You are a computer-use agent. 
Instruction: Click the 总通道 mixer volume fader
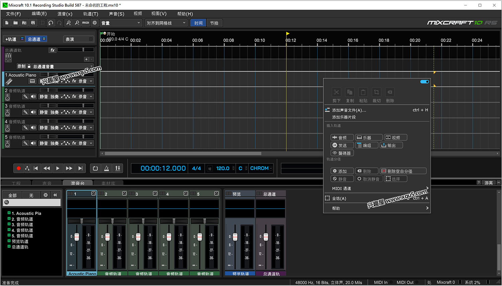tap(266, 237)
